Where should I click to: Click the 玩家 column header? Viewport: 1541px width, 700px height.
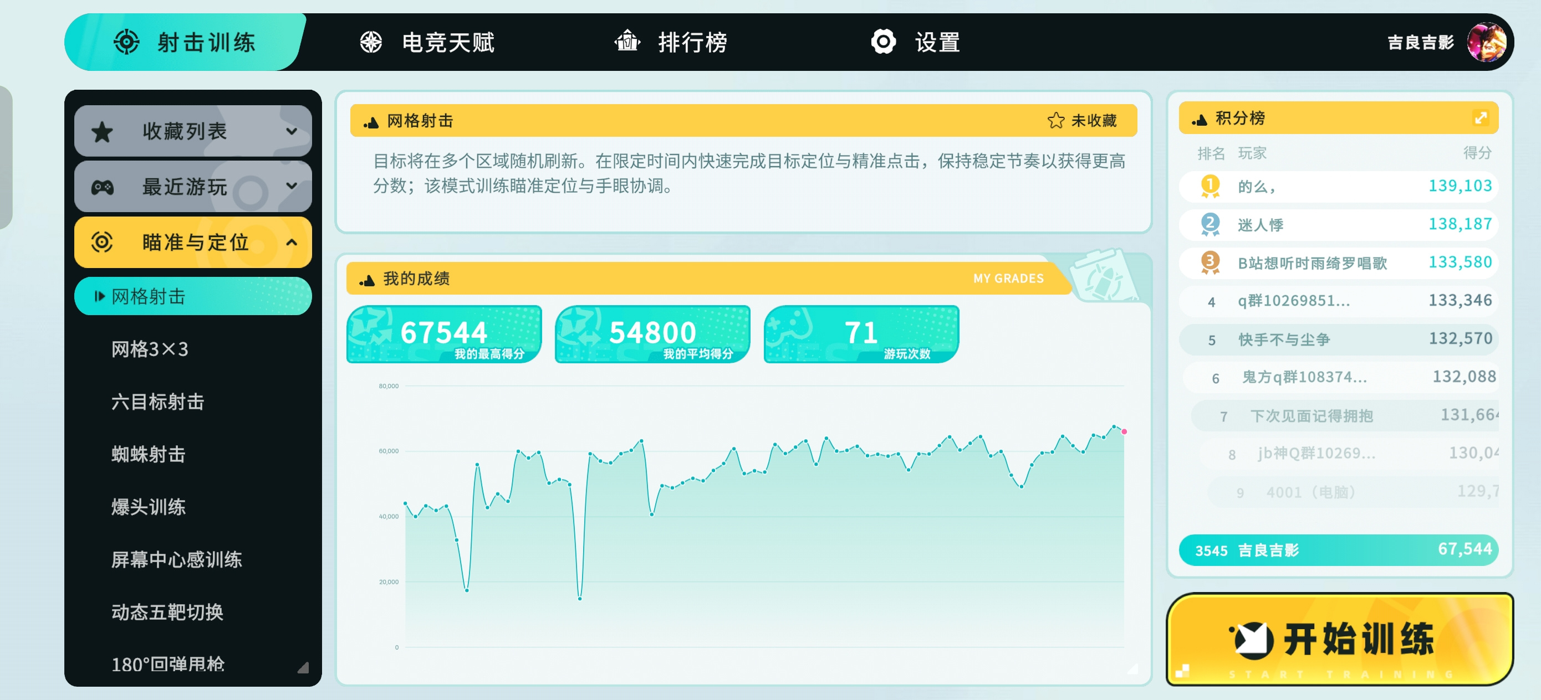(x=1252, y=153)
